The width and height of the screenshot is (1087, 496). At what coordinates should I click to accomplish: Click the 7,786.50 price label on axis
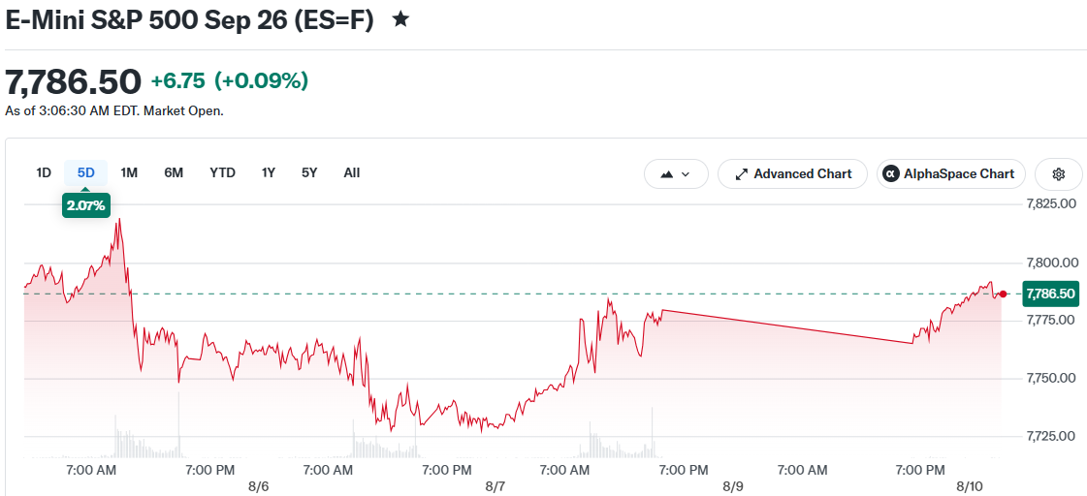click(x=1049, y=294)
